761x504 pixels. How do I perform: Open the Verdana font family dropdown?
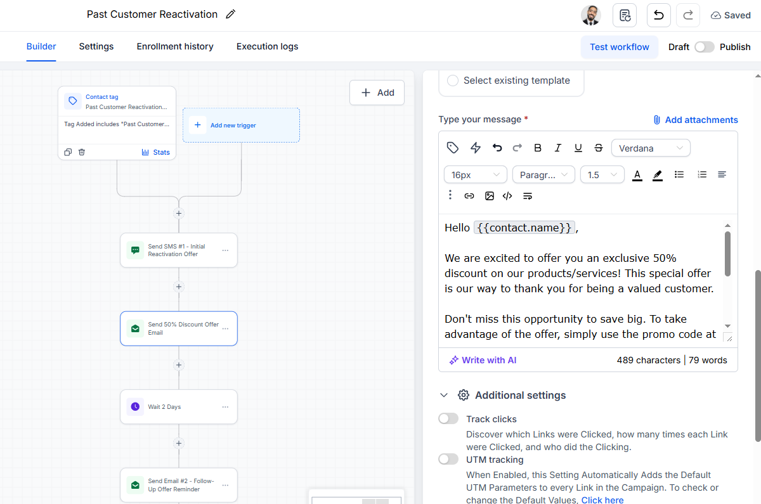pyautogui.click(x=651, y=148)
